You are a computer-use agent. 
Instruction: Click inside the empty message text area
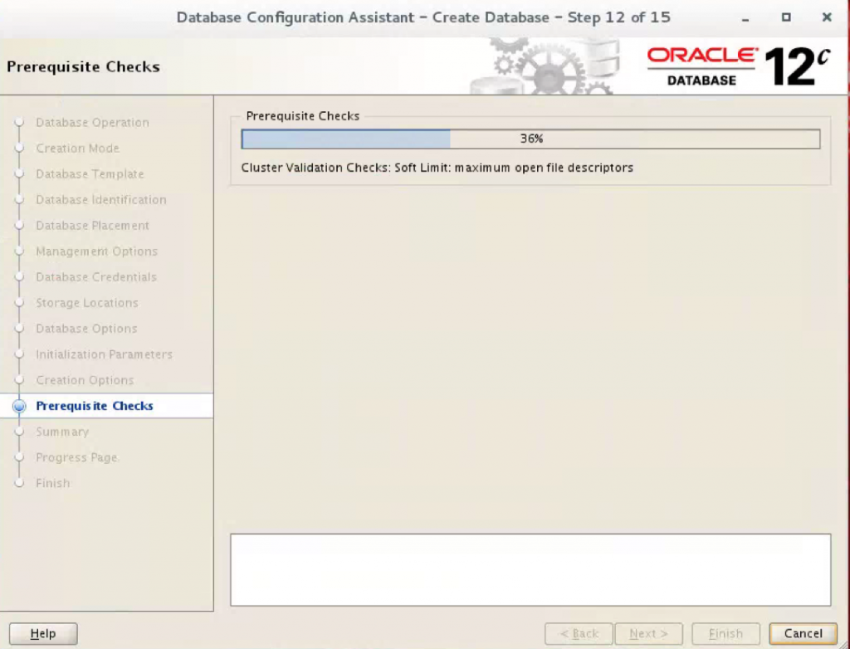530,569
